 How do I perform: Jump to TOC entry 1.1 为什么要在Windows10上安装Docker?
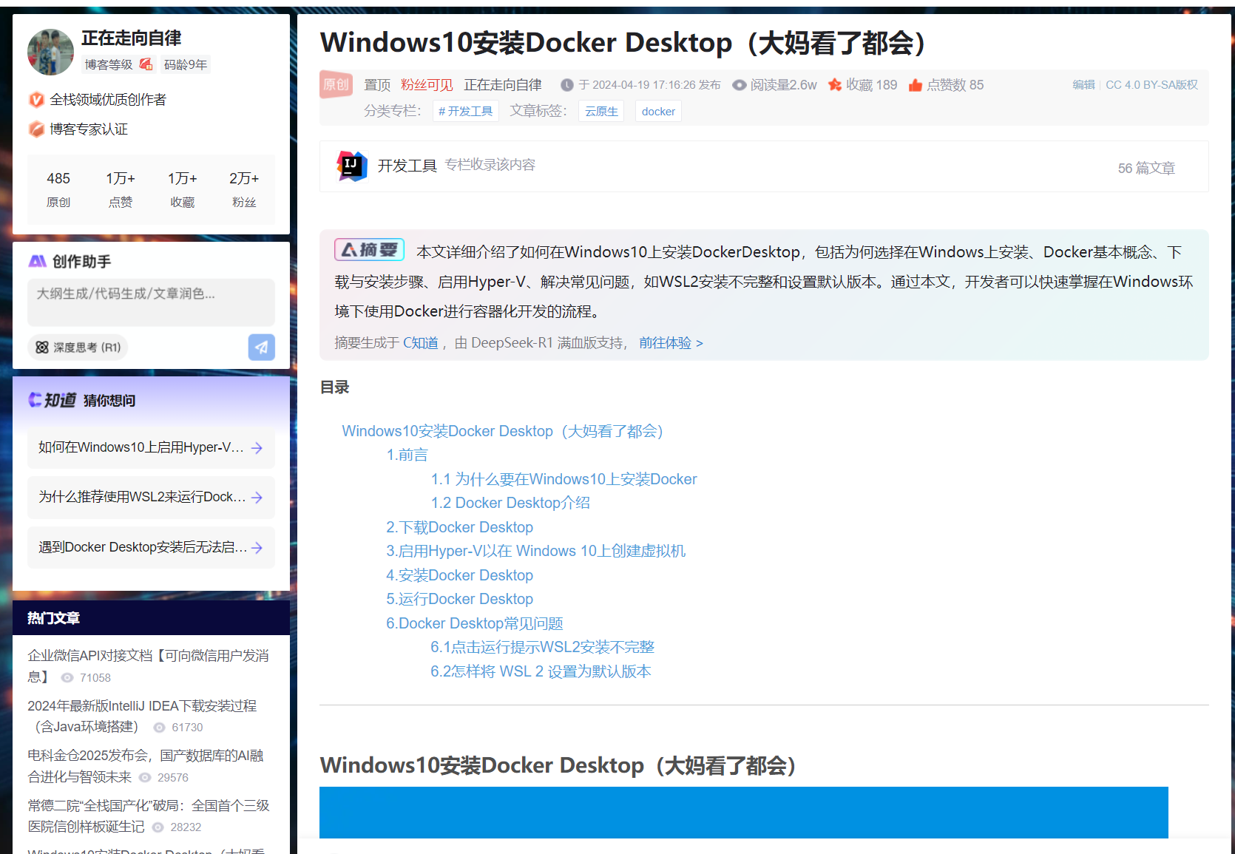click(564, 479)
